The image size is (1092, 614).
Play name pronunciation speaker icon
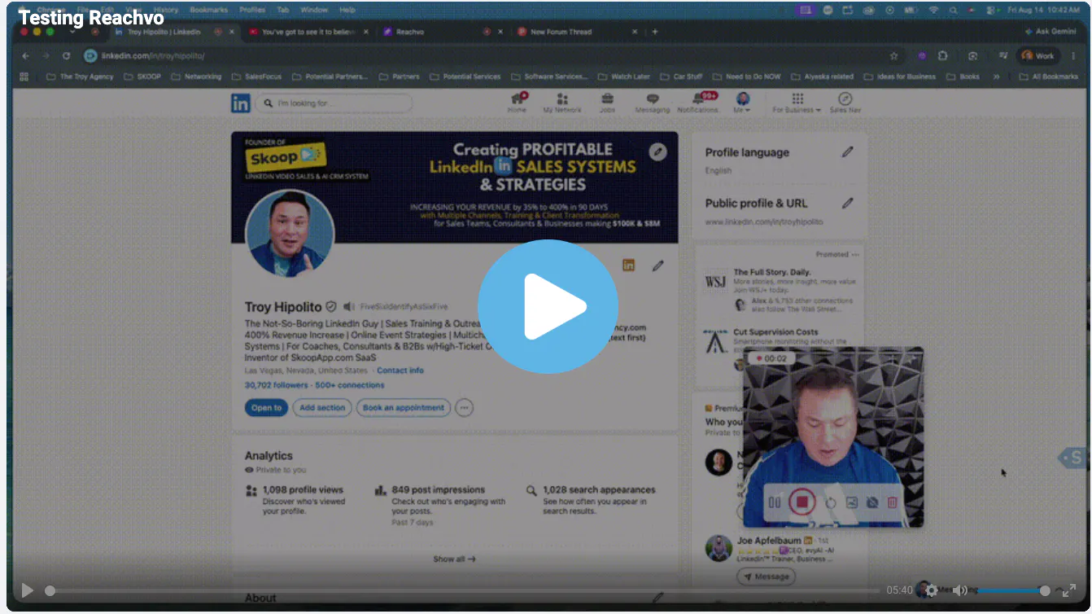point(349,307)
